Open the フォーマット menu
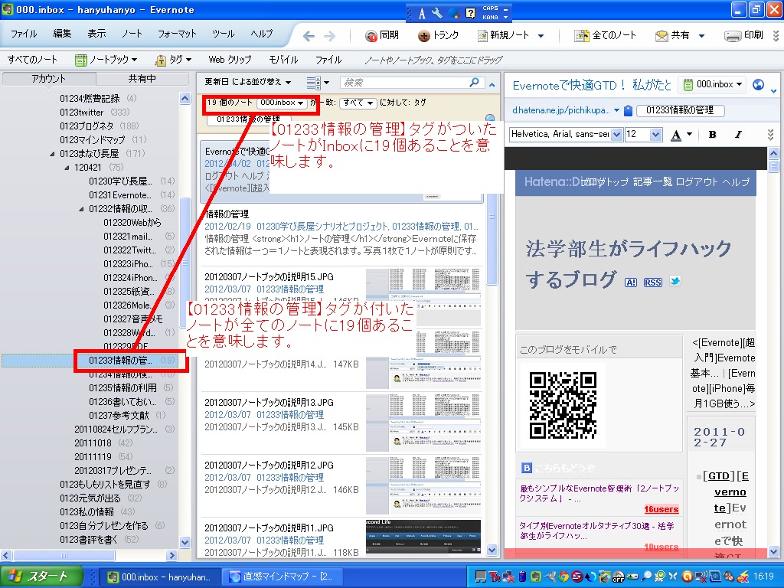 177,34
